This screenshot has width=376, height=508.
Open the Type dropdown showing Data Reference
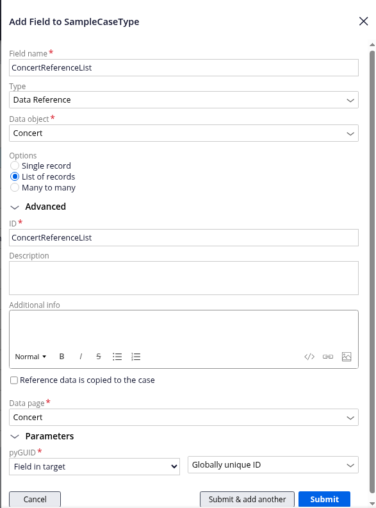point(184,100)
